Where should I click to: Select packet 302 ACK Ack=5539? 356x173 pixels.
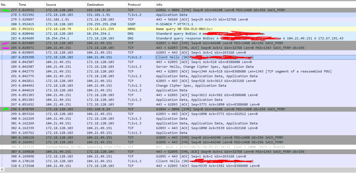(178, 128)
